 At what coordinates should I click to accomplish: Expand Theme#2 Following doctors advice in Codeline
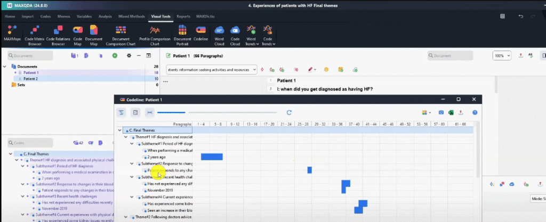tap(126, 217)
